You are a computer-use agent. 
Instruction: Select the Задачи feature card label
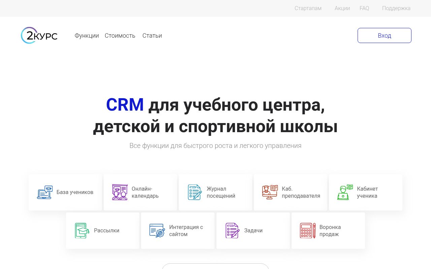tap(253, 231)
